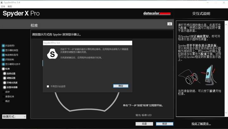Go to the 查看校准 step
Screen dimensions: 228x129
coord(9,96)
